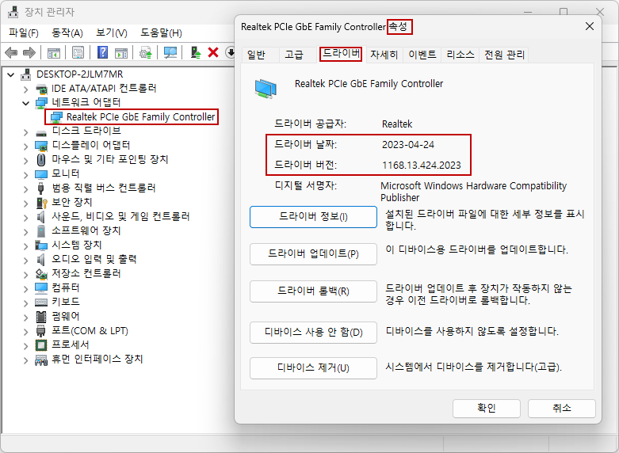This screenshot has width=619, height=453.
Task: Expand the 디스크 드라이브 node
Action: click(x=26, y=131)
